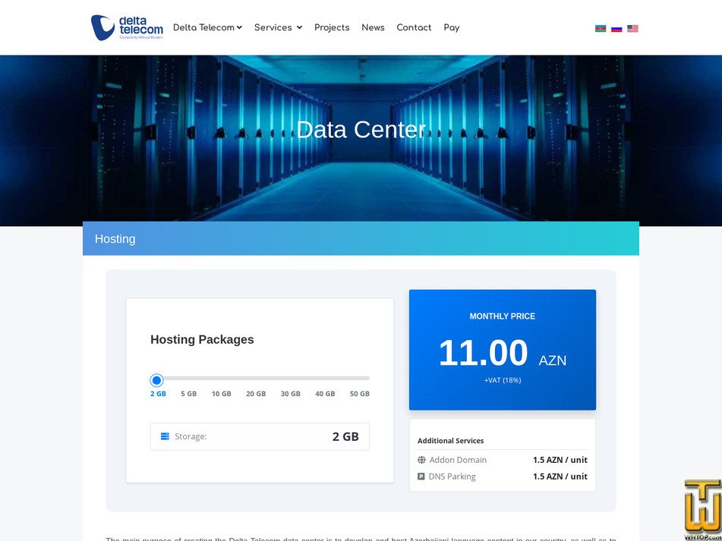Select the 5 GB package mark
722x541 pixels.
189,394
